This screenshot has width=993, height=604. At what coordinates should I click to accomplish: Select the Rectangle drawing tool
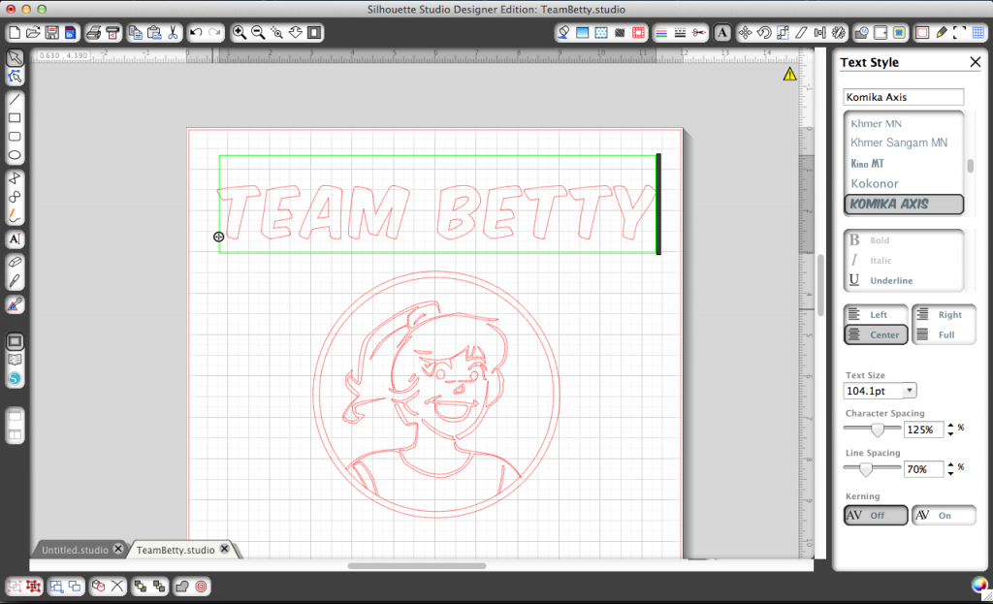15,117
